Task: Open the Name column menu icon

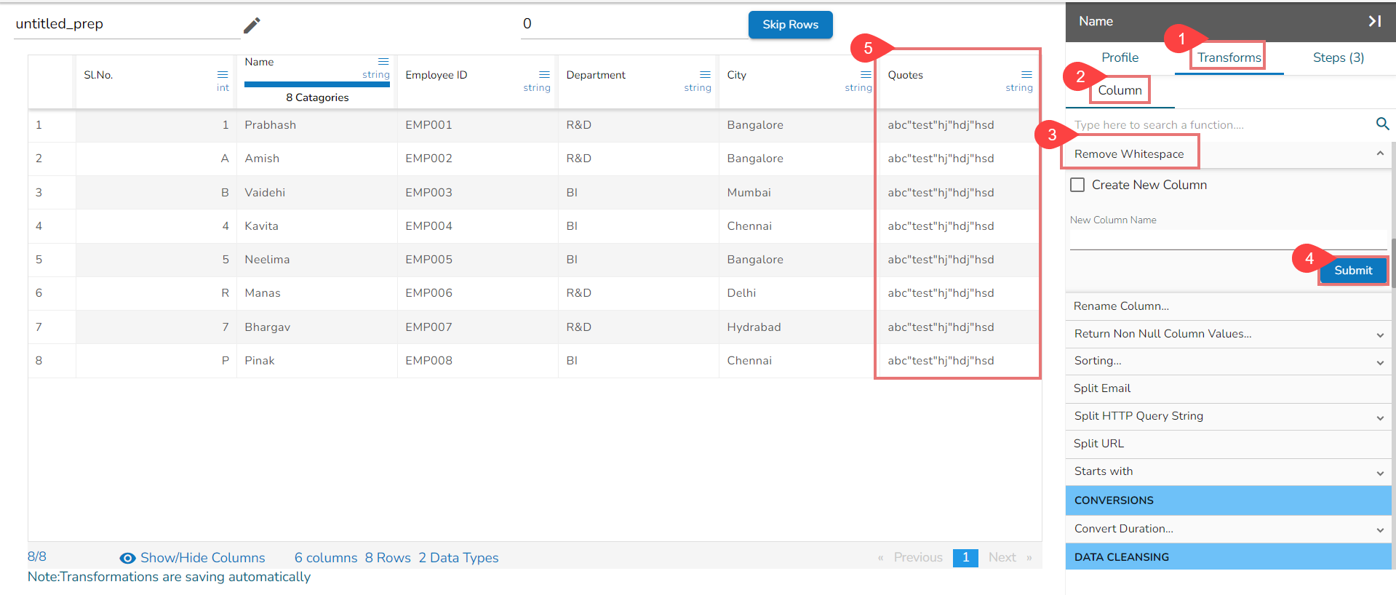Action: pos(383,62)
